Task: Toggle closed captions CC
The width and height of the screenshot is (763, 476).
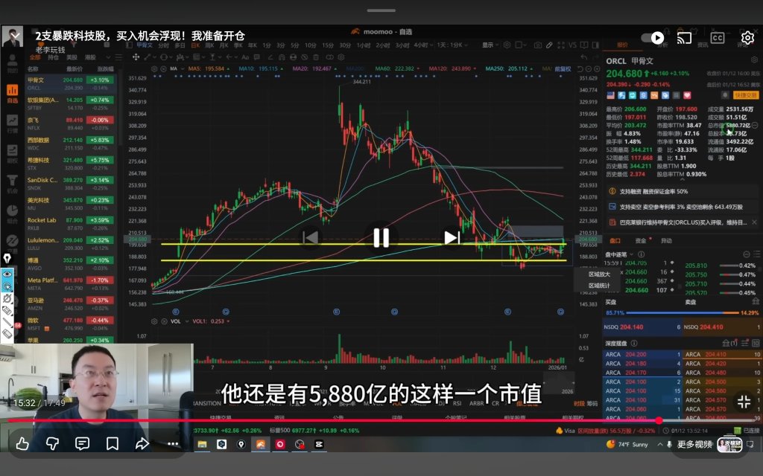Action: click(x=718, y=38)
